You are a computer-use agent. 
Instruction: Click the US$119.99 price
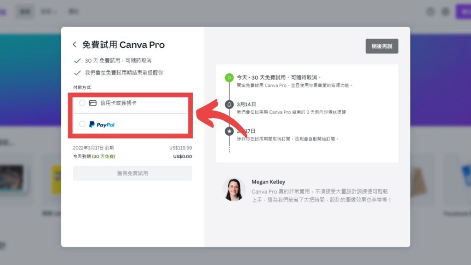click(180, 148)
